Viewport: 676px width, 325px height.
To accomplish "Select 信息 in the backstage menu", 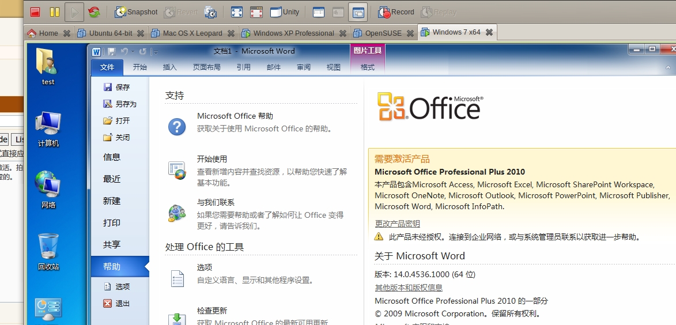I will click(112, 157).
